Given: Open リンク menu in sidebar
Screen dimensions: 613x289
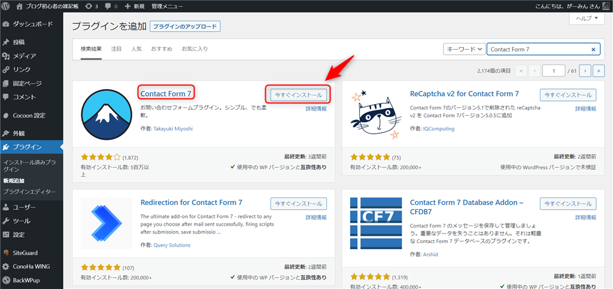Looking at the screenshot, I should click(31, 69).
